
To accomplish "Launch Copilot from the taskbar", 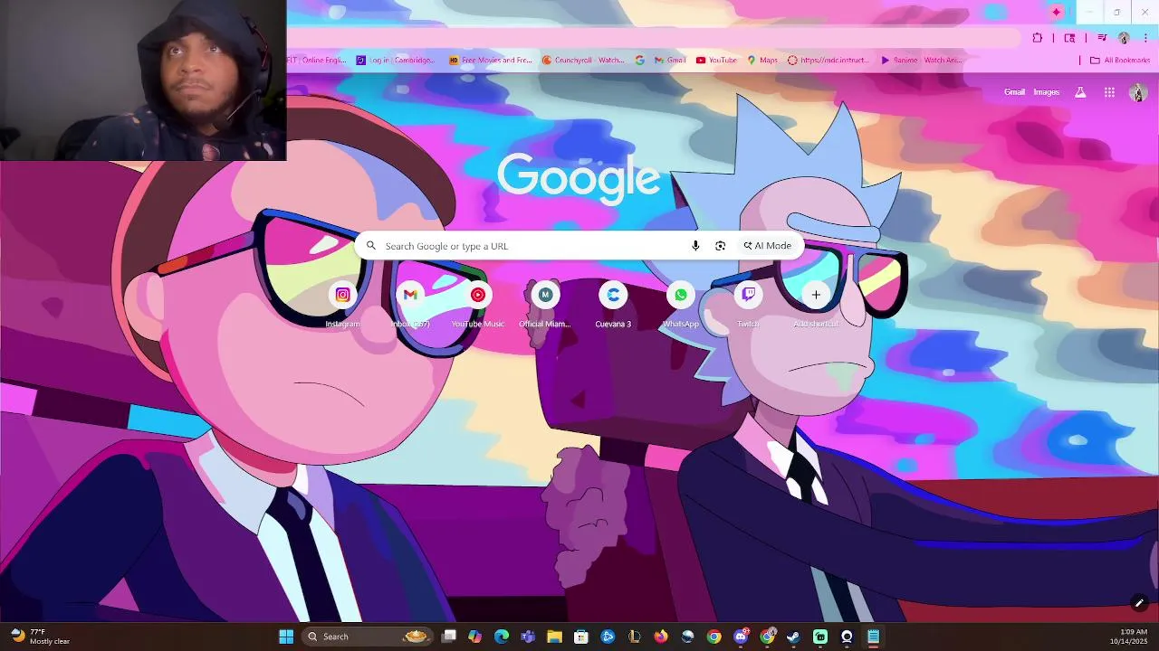I will tap(475, 637).
